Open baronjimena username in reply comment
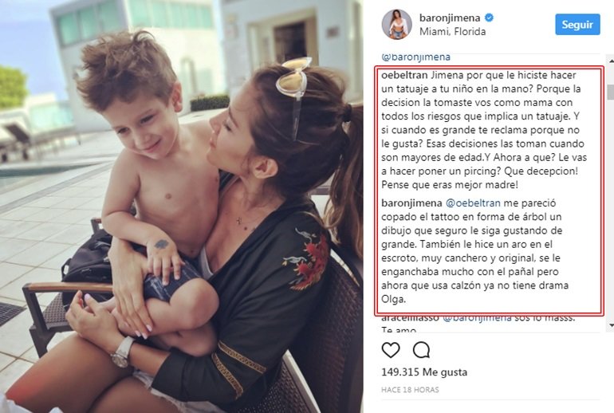This screenshot has height=413, width=614. point(411,203)
